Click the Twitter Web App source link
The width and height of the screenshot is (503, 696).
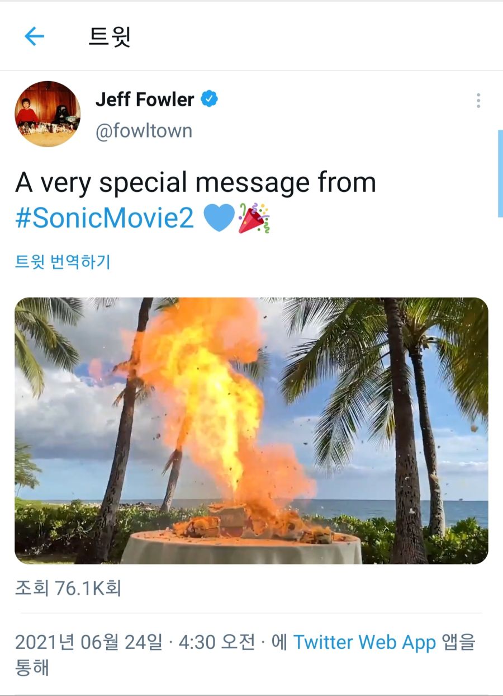[x=364, y=642]
